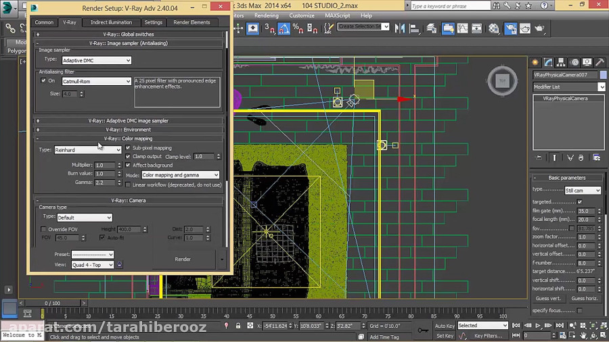Click the Auto Key button
The width and height of the screenshot is (609, 342).
pyautogui.click(x=445, y=326)
